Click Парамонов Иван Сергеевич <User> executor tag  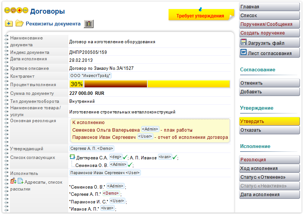pos(105,173)
